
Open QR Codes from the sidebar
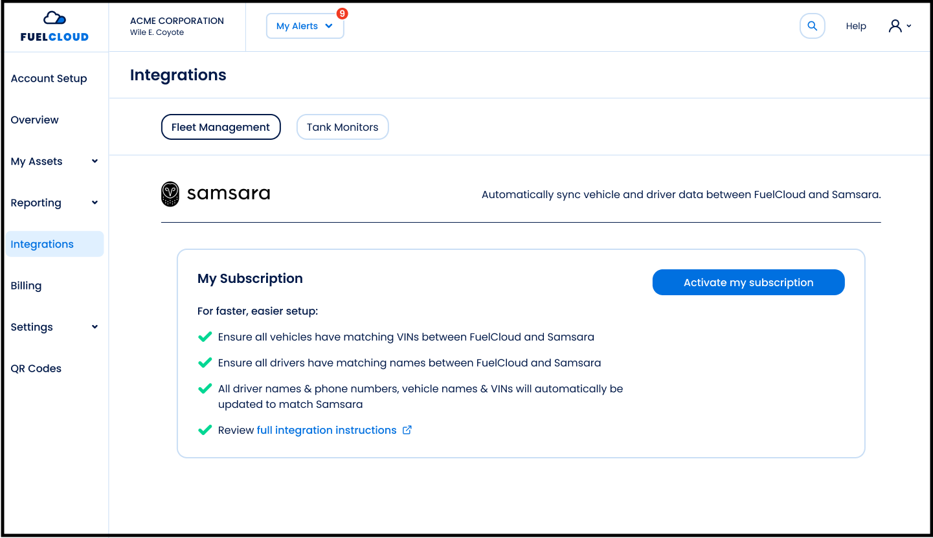tap(36, 368)
